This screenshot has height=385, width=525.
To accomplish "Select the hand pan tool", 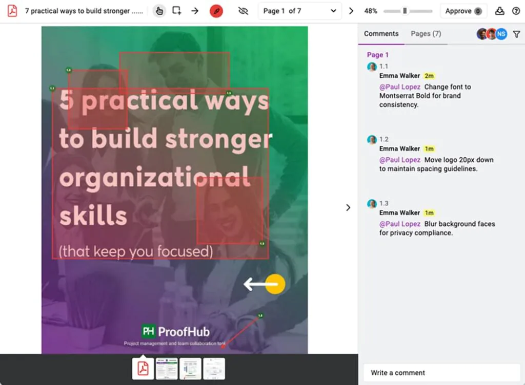I will pos(159,11).
